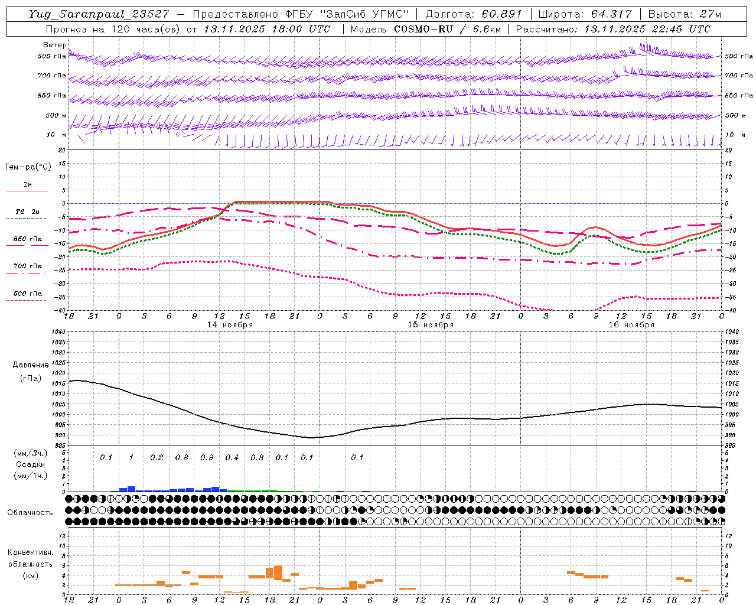The image size is (756, 605).
Task: Select the 16 ноября date label
Action: tap(631, 325)
